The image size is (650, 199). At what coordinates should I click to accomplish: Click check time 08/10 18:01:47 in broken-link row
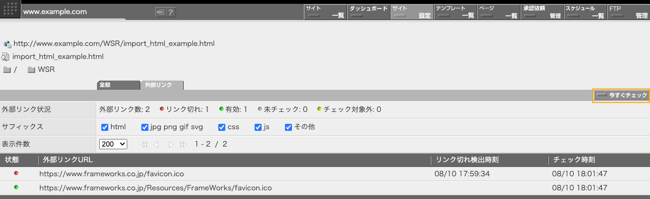click(580, 174)
